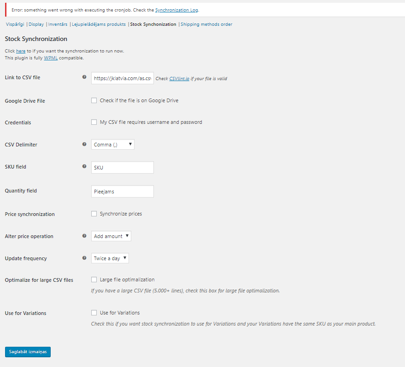Viewport: 405px width, 367px height.
Task: Open the CSVlint.io link
Action: (x=179, y=79)
